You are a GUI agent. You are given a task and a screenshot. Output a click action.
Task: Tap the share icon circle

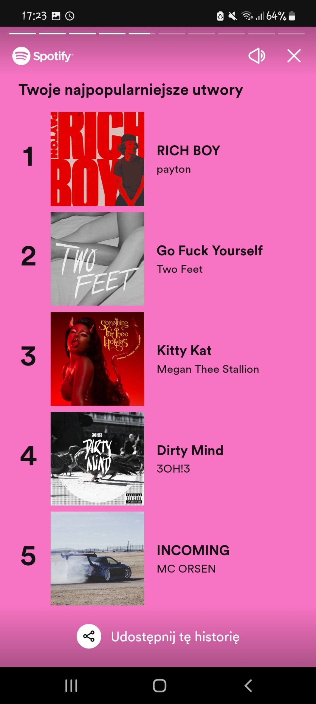[x=89, y=636]
